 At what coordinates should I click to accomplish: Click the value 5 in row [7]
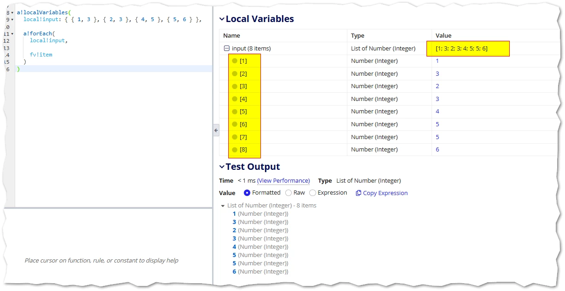[437, 137]
